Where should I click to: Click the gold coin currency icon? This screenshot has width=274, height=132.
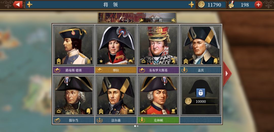(x=201, y=5)
